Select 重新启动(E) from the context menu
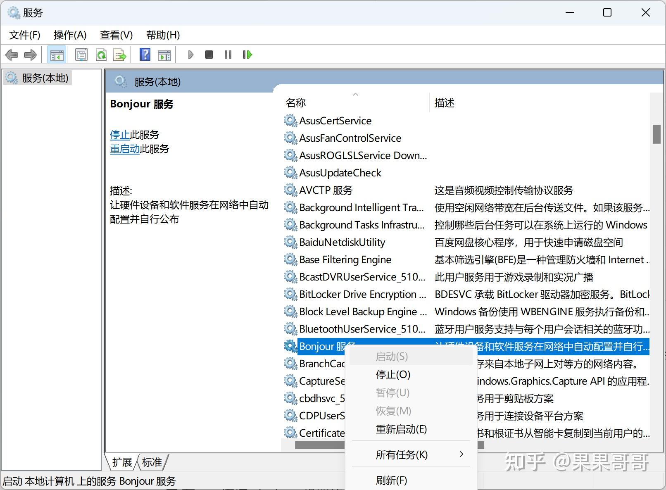 click(x=401, y=429)
